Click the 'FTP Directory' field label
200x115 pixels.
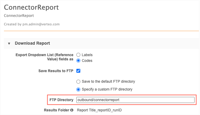(x=62, y=100)
